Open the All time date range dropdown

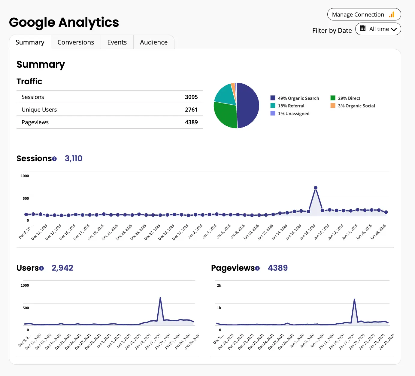coord(378,29)
